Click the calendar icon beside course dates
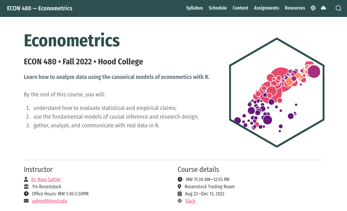347x211 pixels. (180, 194)
